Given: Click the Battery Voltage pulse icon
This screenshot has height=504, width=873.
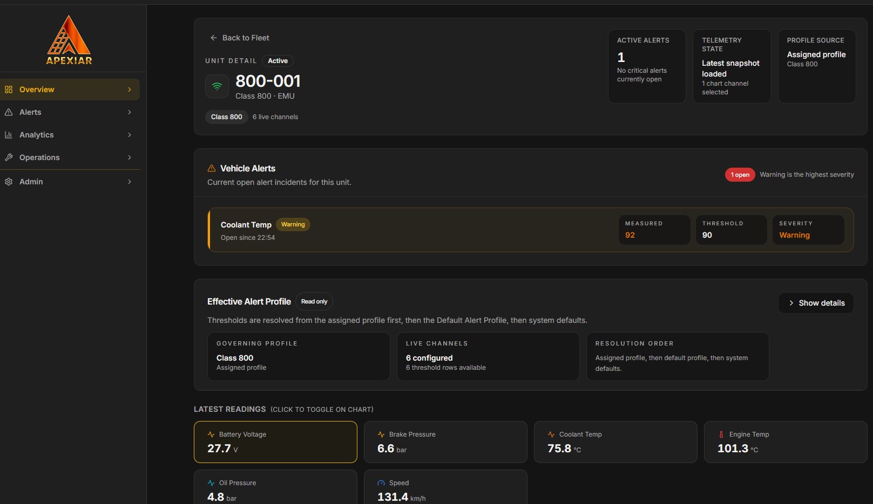Looking at the screenshot, I should click(x=211, y=434).
